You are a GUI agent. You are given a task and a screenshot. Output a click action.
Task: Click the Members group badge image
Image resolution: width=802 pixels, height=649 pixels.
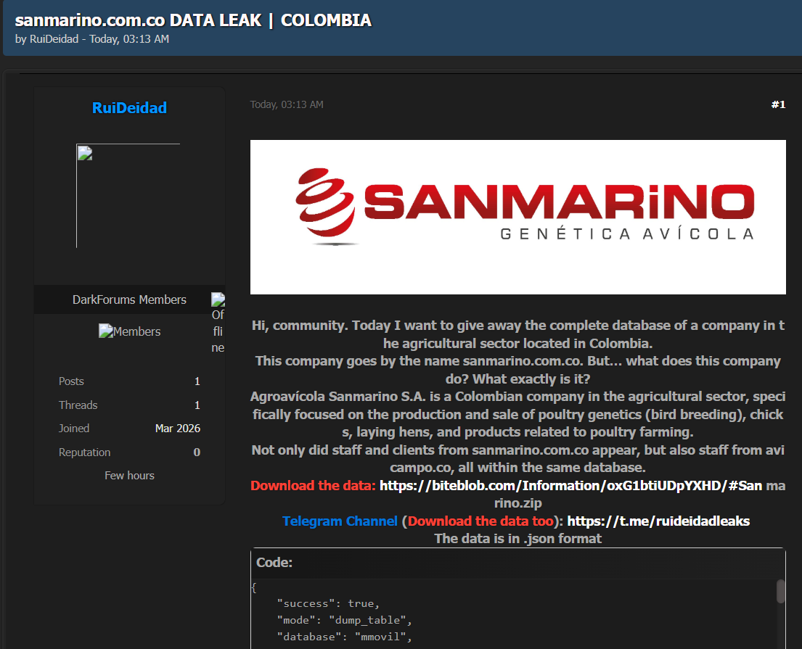(129, 331)
